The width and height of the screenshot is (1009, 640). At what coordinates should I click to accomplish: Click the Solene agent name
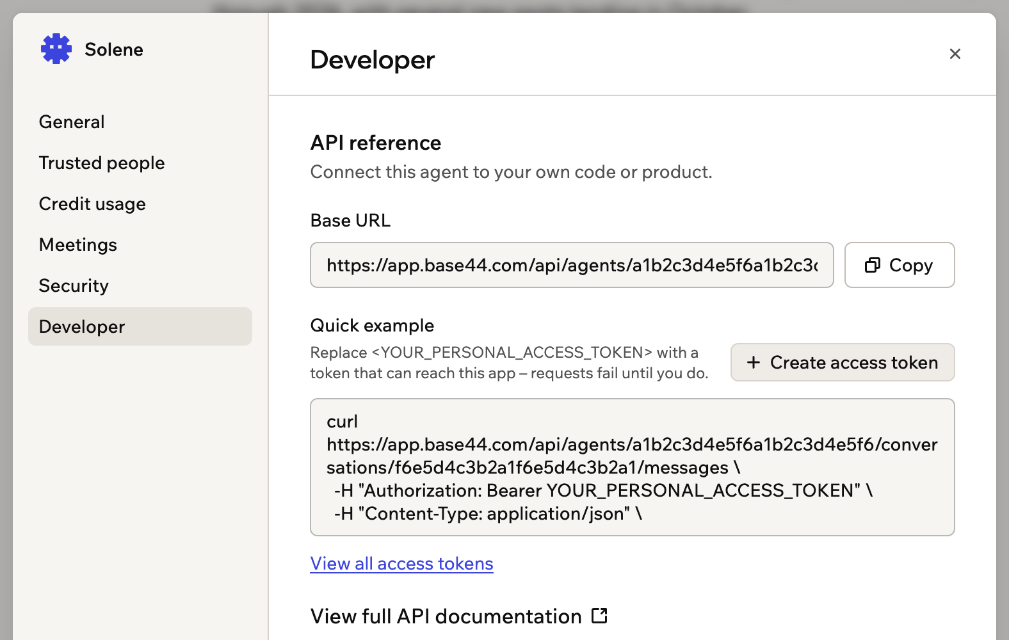114,49
